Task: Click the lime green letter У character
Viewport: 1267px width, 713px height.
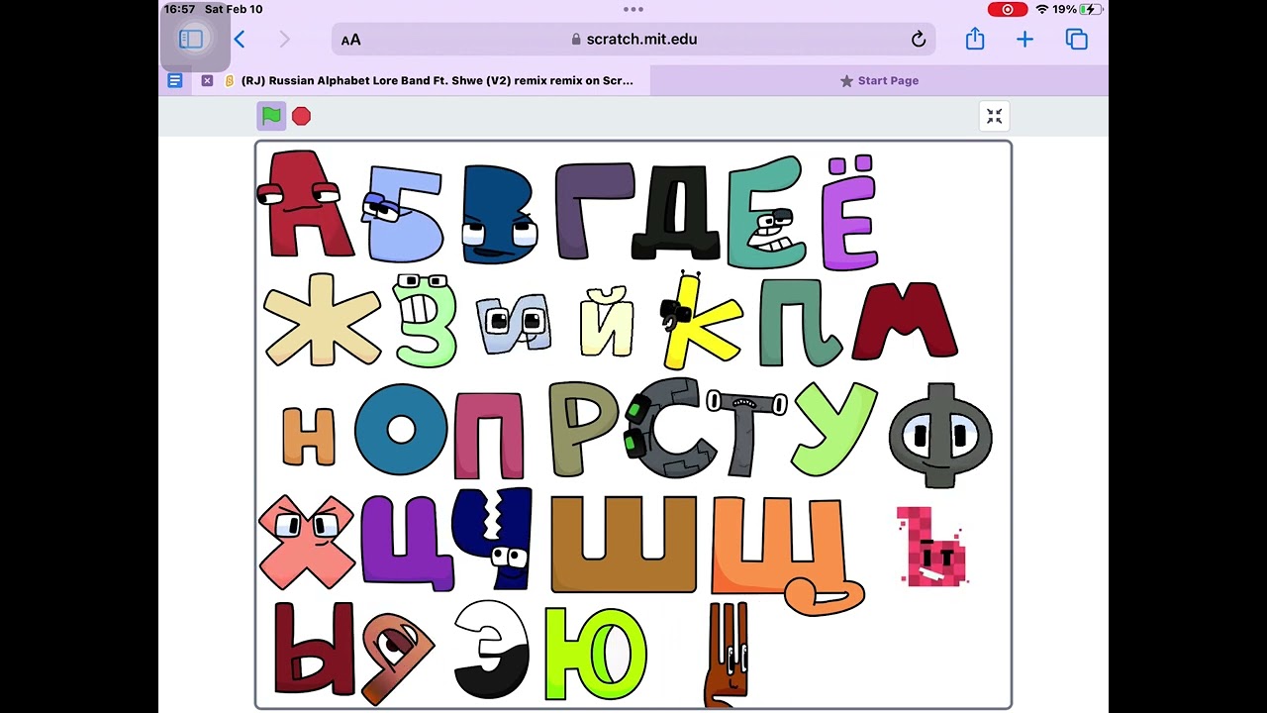Action: (833, 429)
